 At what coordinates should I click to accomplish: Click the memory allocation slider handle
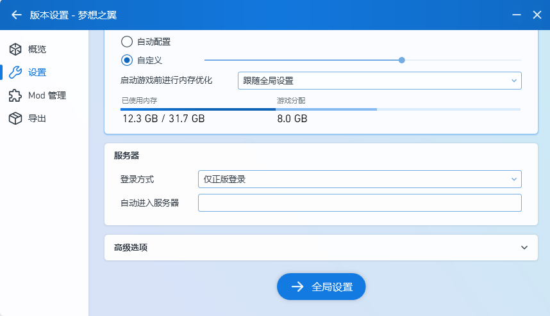tap(402, 60)
